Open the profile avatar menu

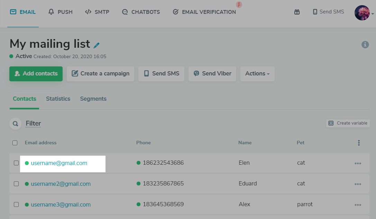[363, 13]
